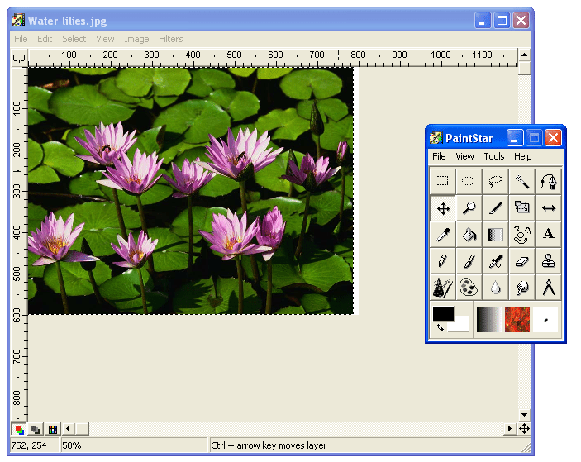Open Image menu in Water lilies window
The image size is (581, 462).
tap(136, 39)
